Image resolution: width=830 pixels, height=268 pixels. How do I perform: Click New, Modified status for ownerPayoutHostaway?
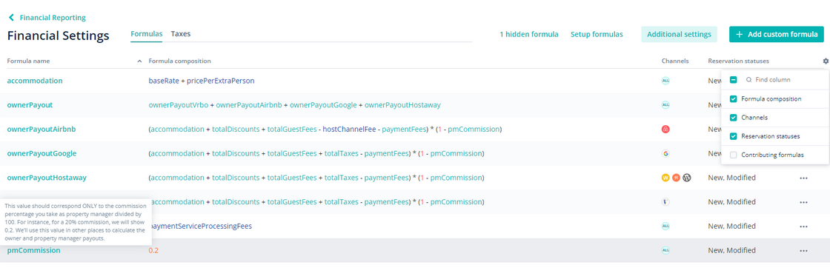coord(731,178)
